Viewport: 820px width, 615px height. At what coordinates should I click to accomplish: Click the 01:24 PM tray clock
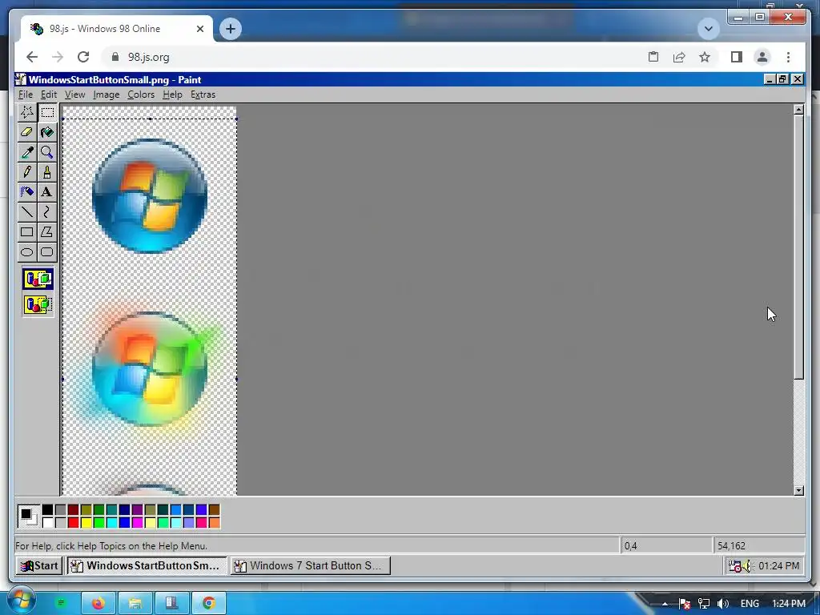pos(778,566)
